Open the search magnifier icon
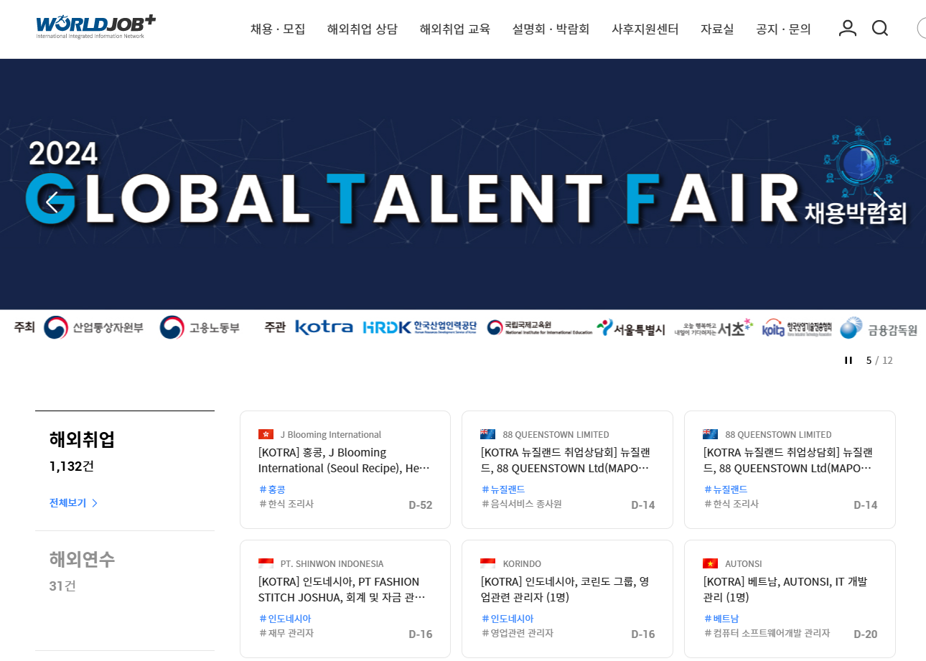The height and width of the screenshot is (661, 926). pyautogui.click(x=880, y=28)
